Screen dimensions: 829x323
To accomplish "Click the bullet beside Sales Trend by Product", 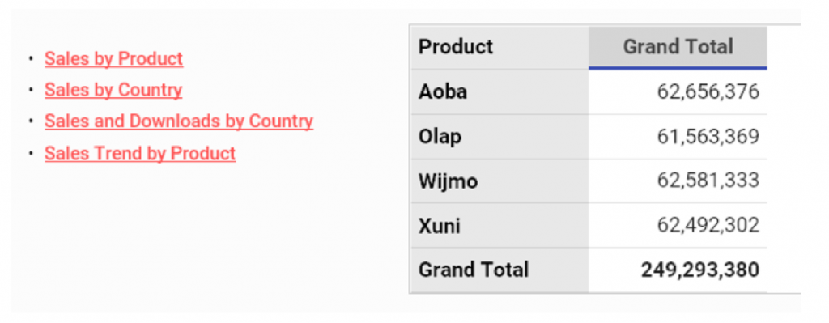I will pyautogui.click(x=32, y=153).
